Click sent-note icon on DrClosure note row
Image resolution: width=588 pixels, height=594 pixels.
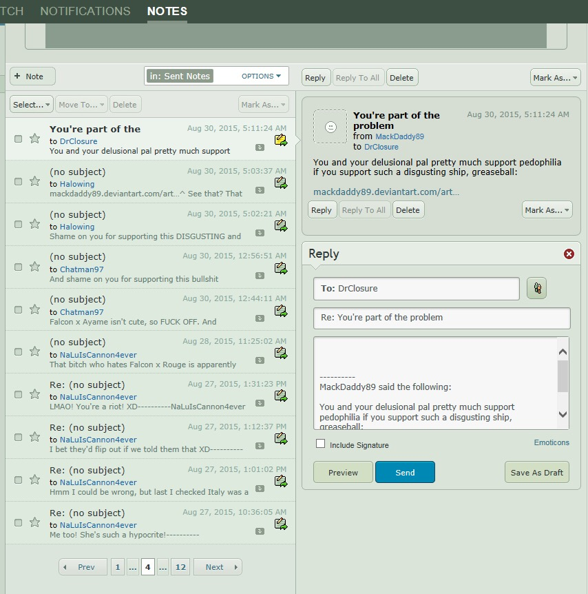pyautogui.click(x=280, y=140)
